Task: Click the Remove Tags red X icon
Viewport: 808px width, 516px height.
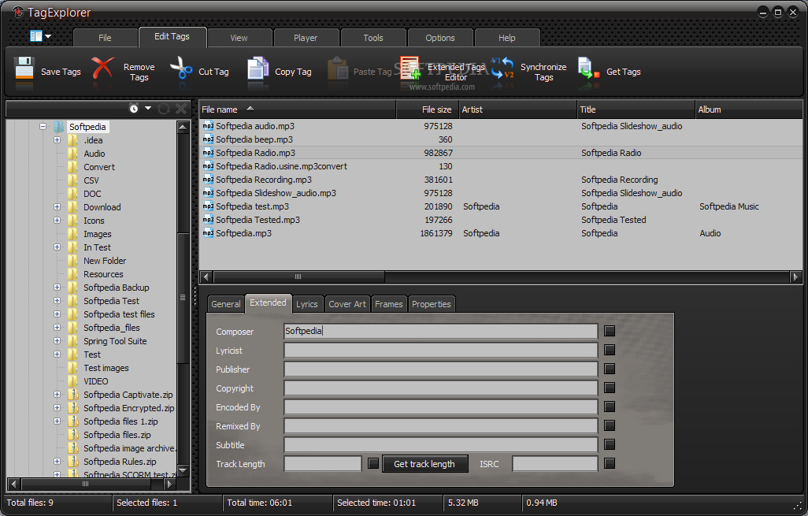Action: (x=103, y=69)
